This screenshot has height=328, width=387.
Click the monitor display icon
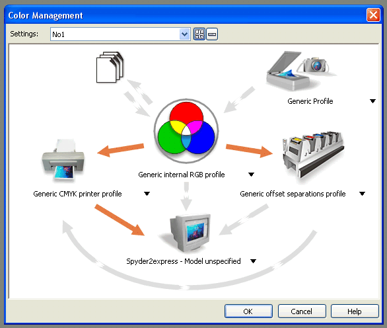click(190, 233)
